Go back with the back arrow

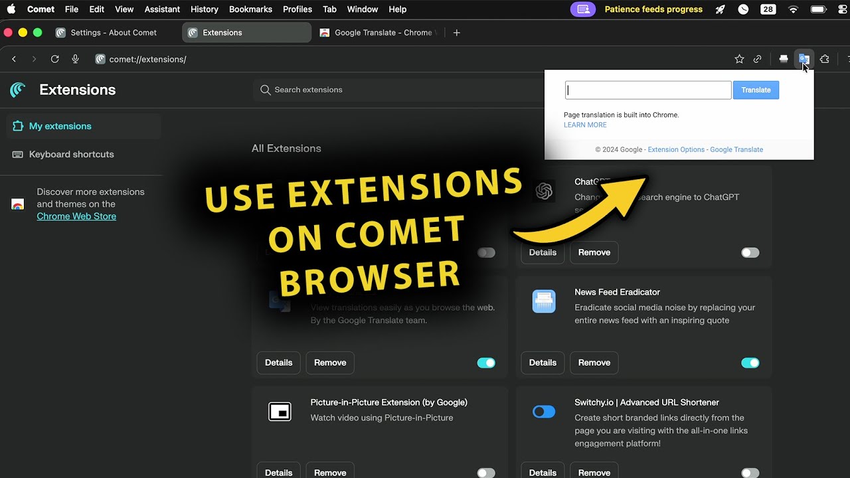tap(14, 59)
